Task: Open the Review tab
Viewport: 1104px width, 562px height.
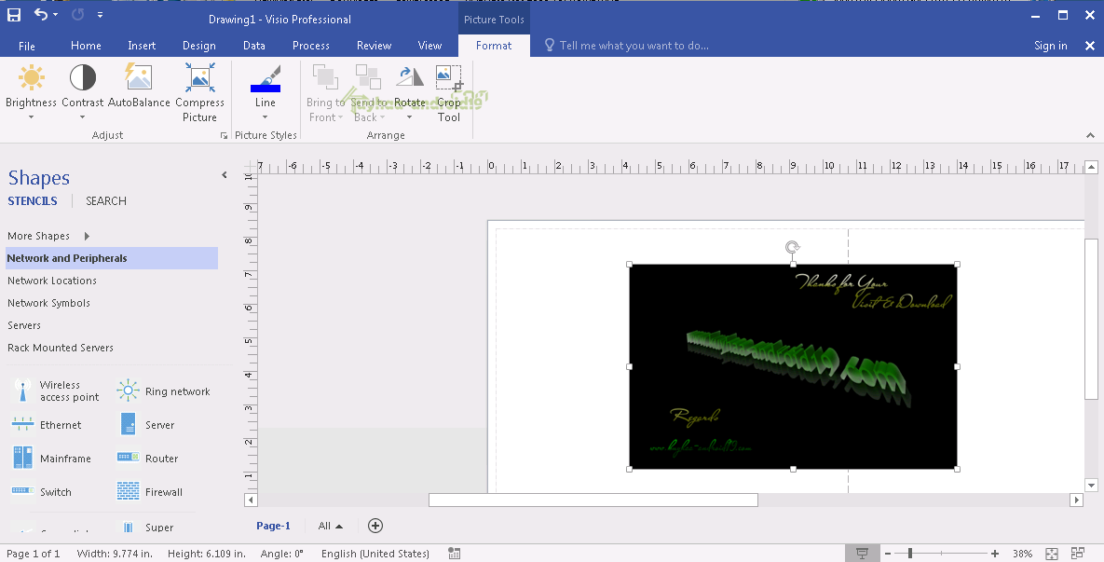Action: 374,46
